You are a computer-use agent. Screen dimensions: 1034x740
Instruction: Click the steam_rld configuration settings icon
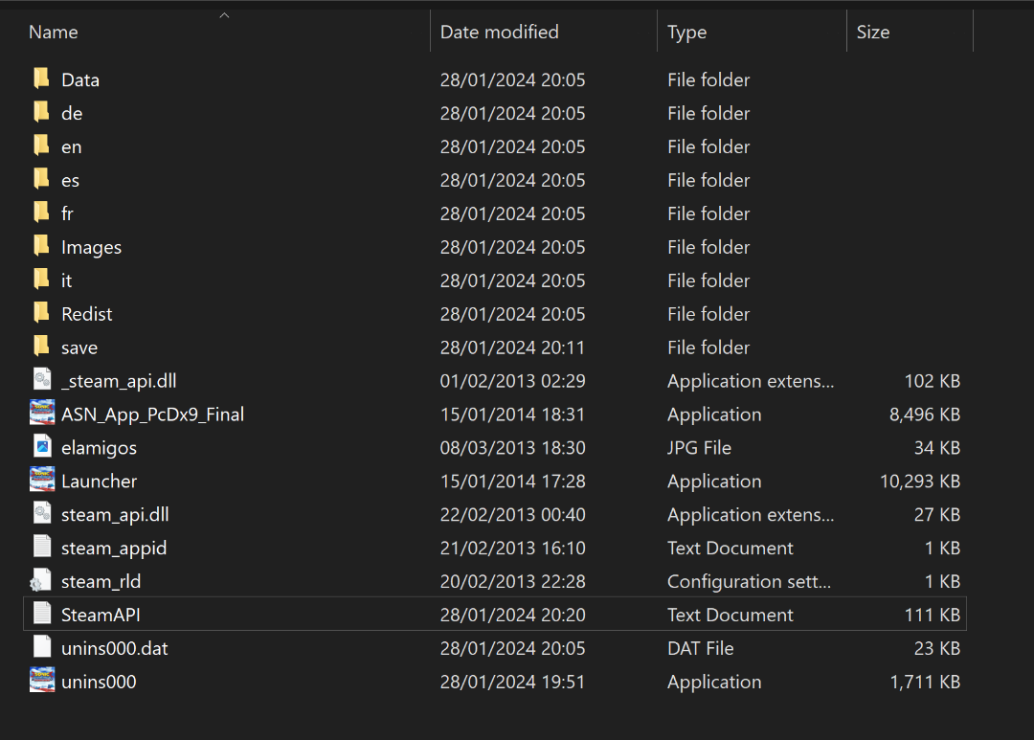[x=41, y=581]
